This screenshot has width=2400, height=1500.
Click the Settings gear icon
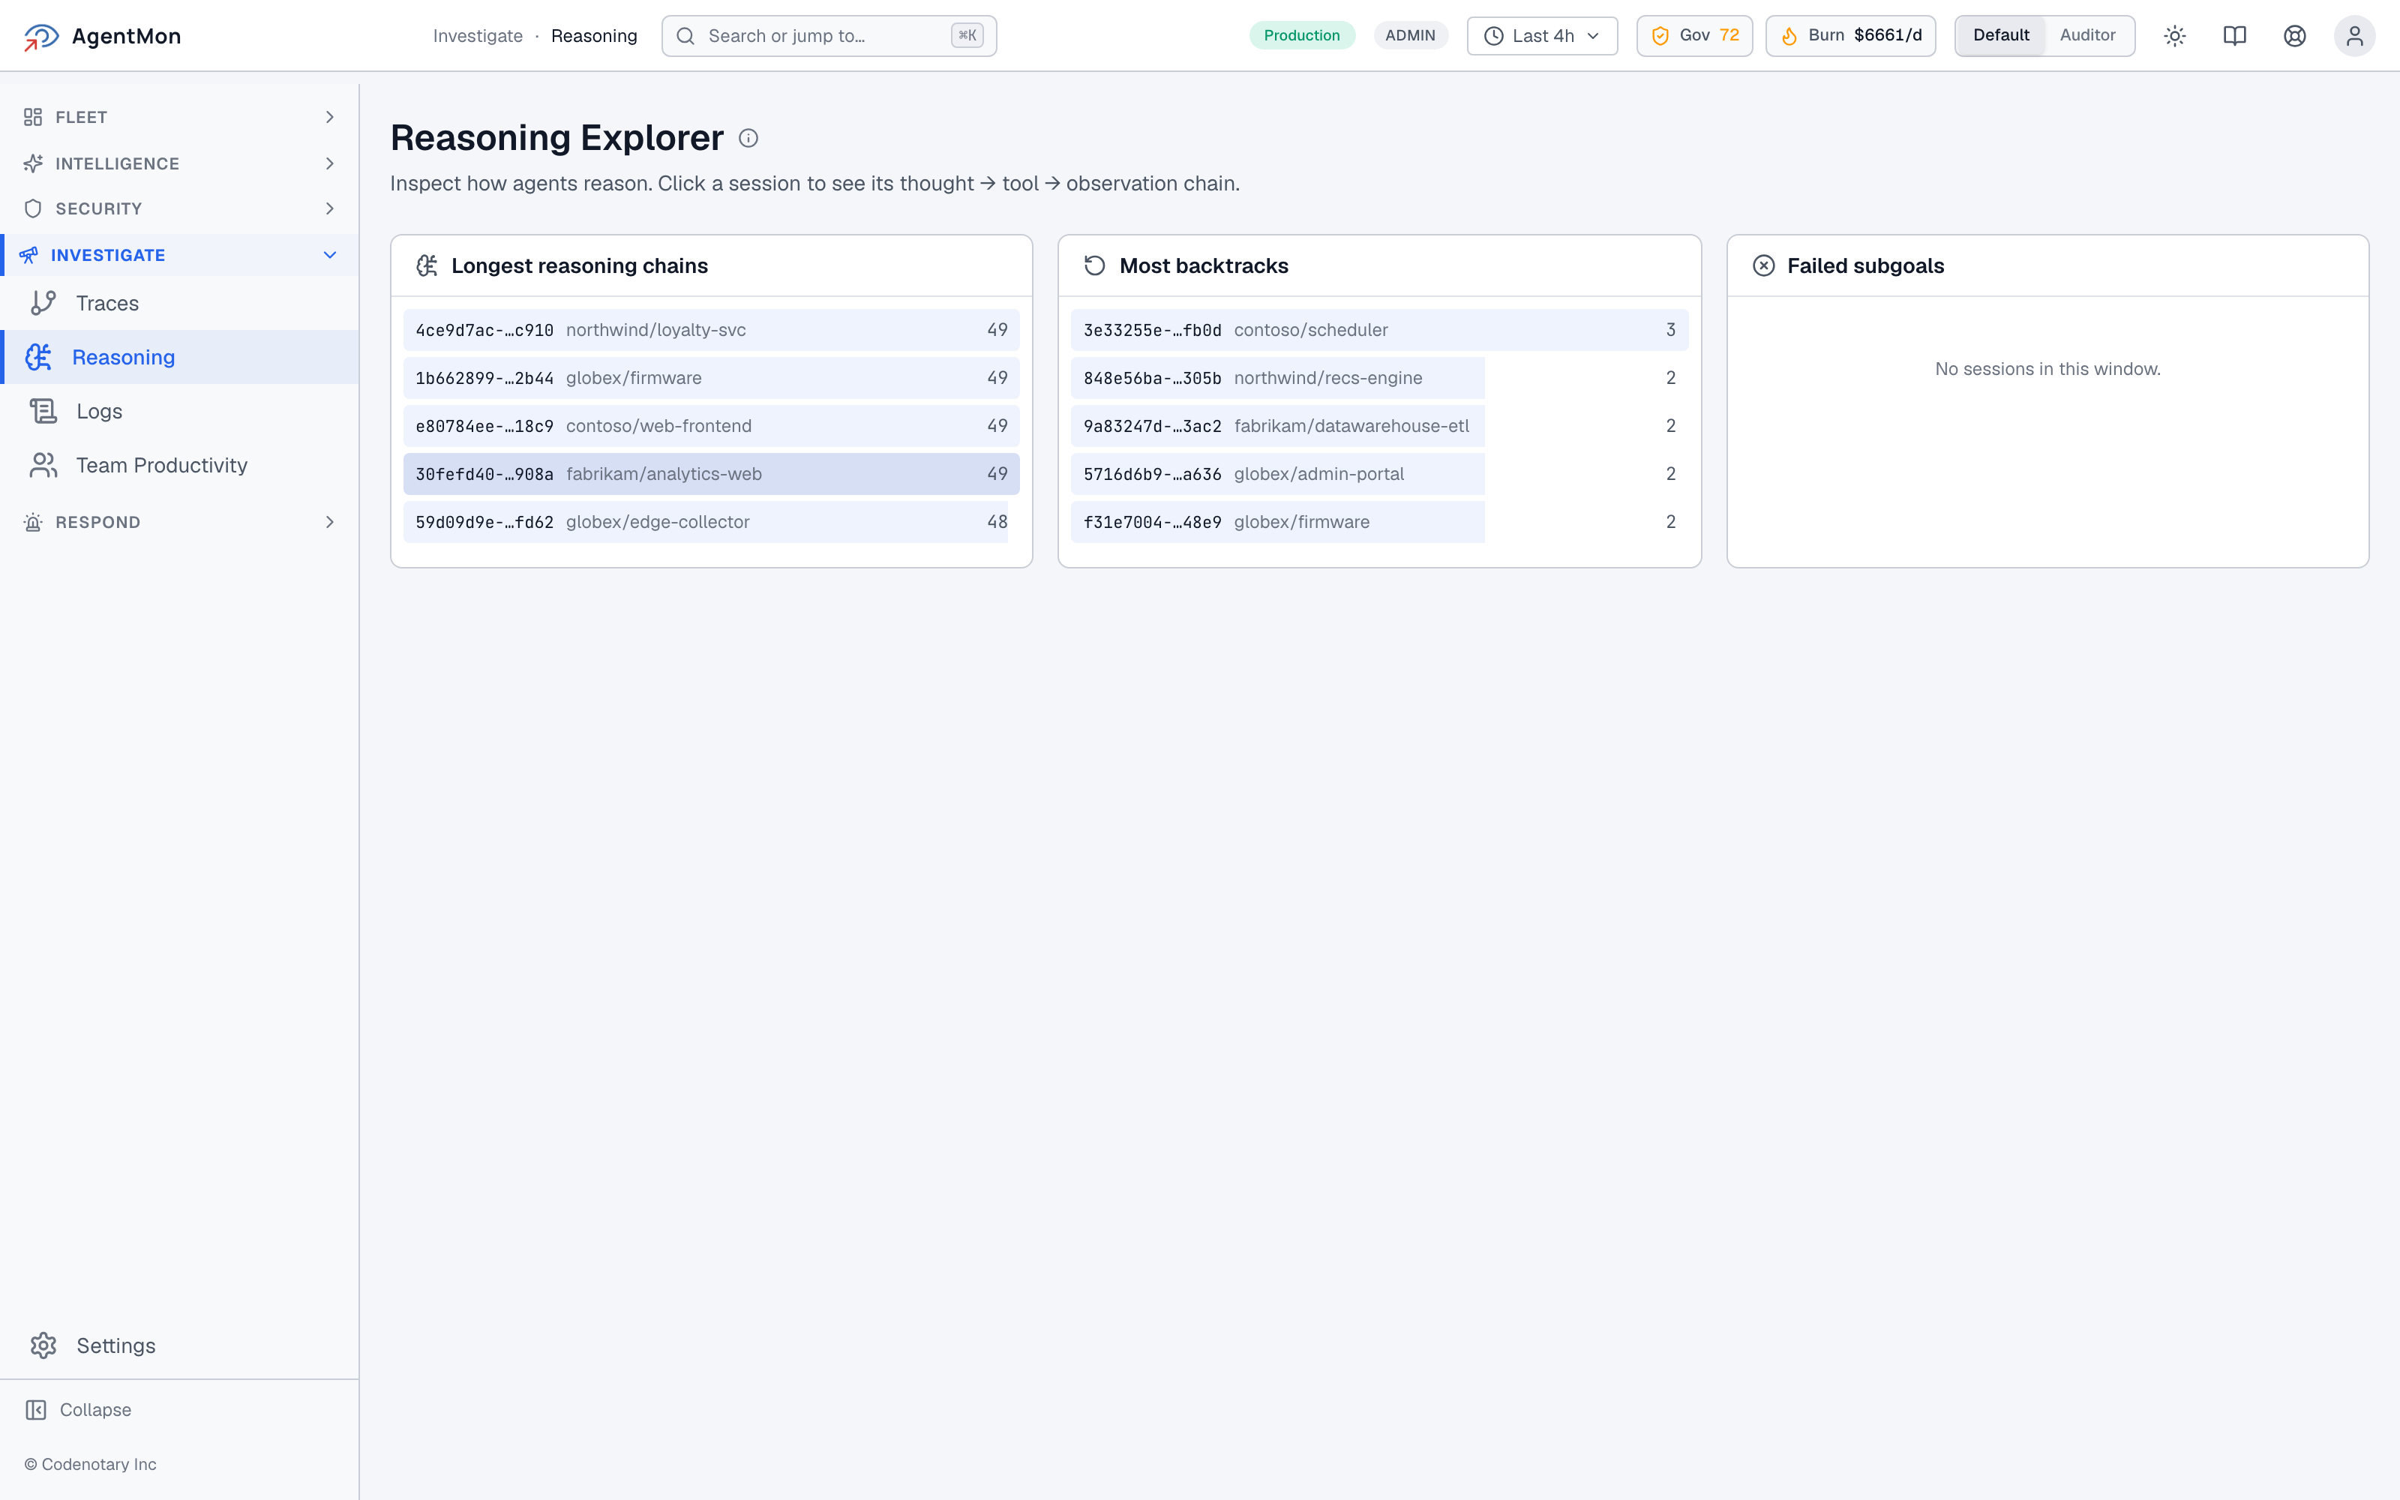pos(43,1345)
